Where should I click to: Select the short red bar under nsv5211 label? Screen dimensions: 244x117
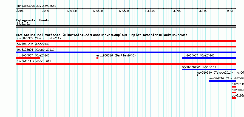[x=234, y=87]
